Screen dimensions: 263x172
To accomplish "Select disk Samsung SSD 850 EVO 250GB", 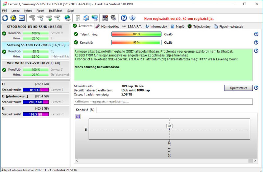I will (x=36, y=51).
